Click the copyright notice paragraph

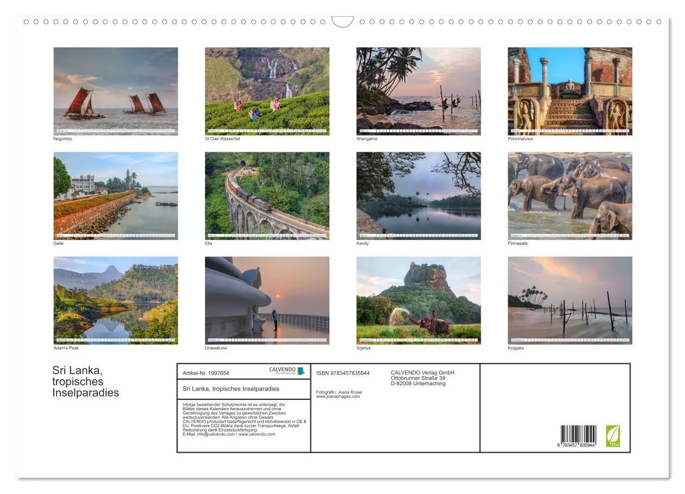[x=245, y=419]
